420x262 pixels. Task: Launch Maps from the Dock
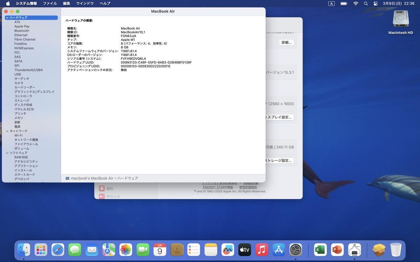pos(109,250)
